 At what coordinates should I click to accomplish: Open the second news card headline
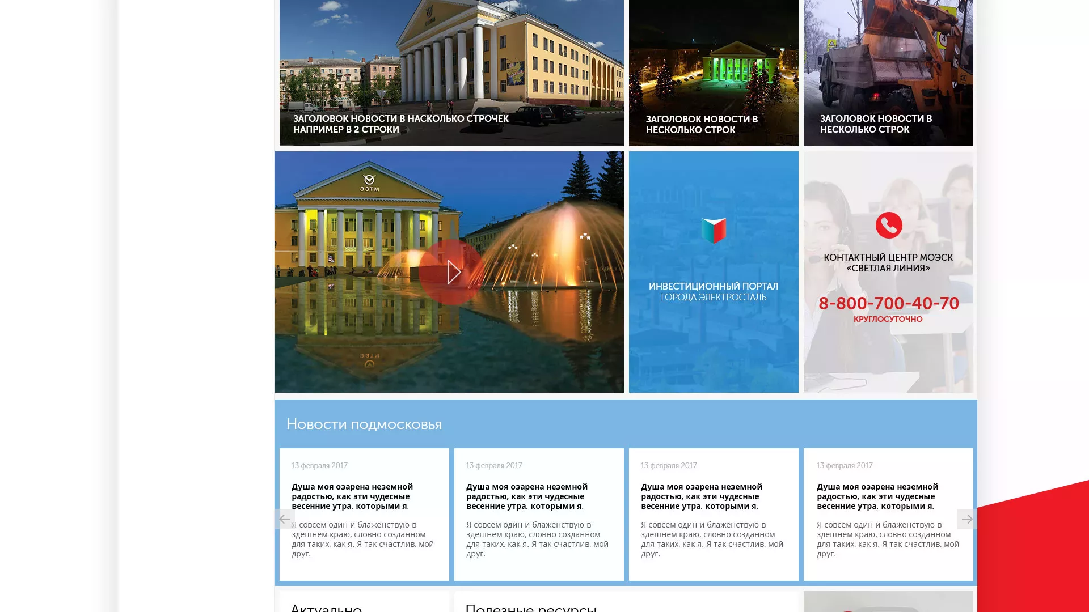tap(526, 496)
